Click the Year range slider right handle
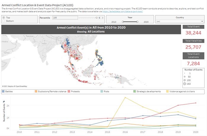The height and width of the screenshot is (136, 207). pyautogui.click(x=137, y=22)
